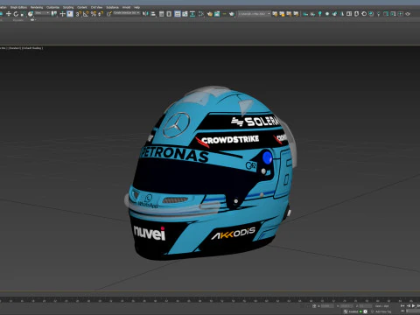This screenshot has width=420, height=315.
Task: Click the [Default Shading] viewport label
Action: click(x=32, y=48)
